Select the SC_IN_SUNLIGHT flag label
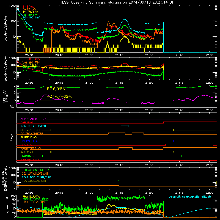 tap(32, 130)
